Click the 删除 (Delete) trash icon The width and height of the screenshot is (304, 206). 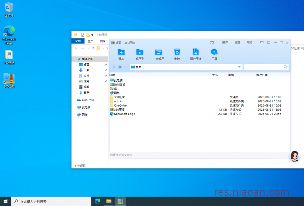pos(177,53)
